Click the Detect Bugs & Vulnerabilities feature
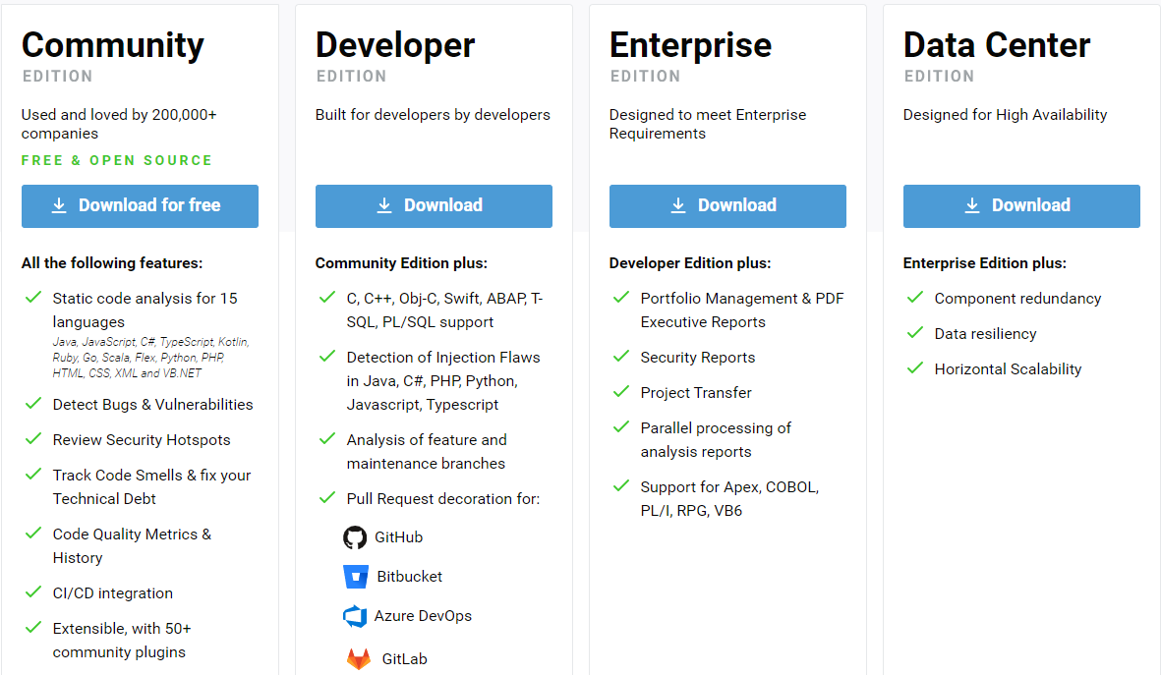This screenshot has height=675, width=1161. 152,405
